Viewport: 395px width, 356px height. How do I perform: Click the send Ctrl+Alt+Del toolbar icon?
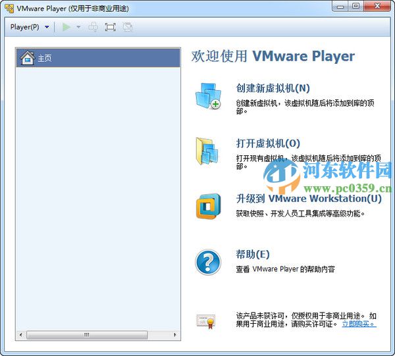93,27
